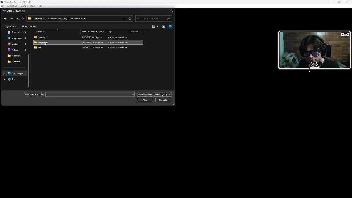Click the pin icon beside Documentos

pyautogui.click(x=26, y=32)
